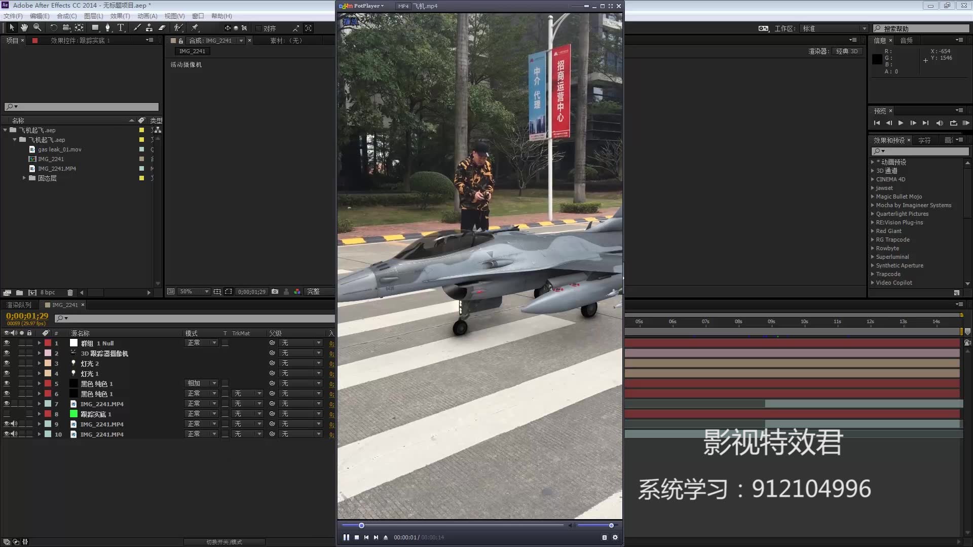Click the Camera tool icon

point(66,27)
